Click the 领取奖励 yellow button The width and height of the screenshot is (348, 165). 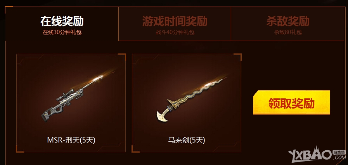coord(291,103)
